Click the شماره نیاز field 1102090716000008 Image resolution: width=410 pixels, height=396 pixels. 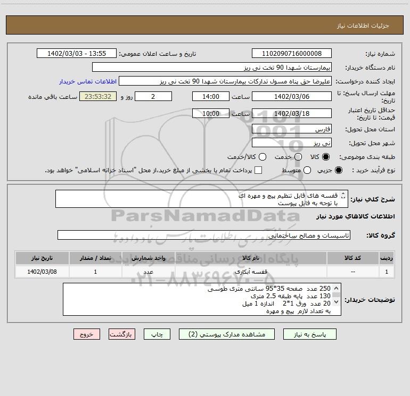coord(292,54)
